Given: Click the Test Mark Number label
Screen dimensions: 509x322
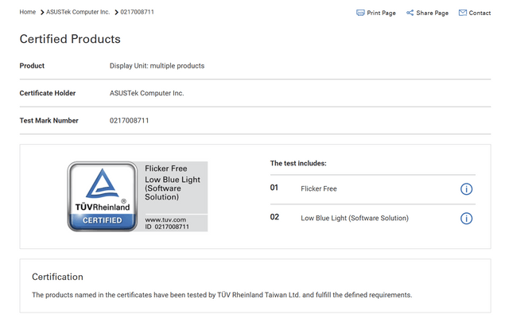Looking at the screenshot, I should click(49, 121).
